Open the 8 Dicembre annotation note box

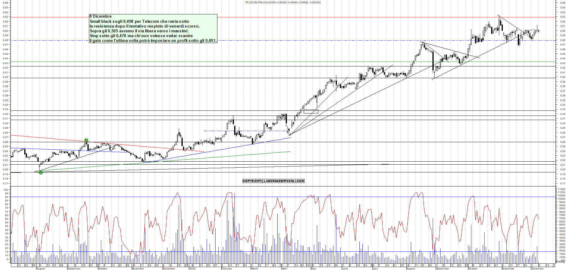click(153, 27)
